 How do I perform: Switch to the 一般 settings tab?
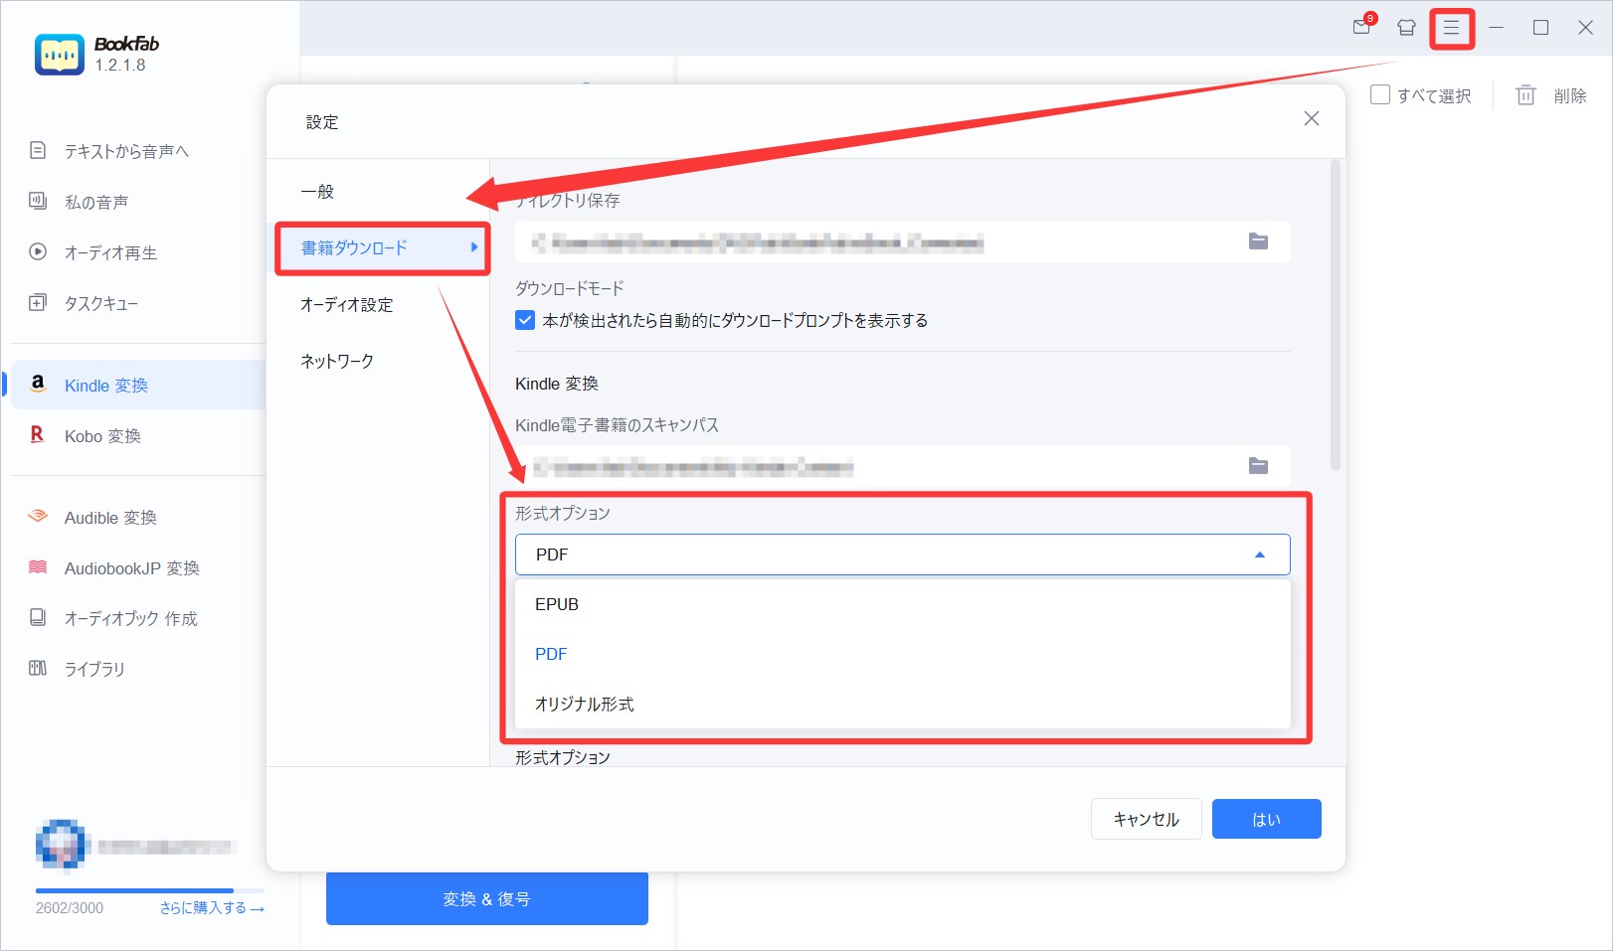[x=317, y=191]
